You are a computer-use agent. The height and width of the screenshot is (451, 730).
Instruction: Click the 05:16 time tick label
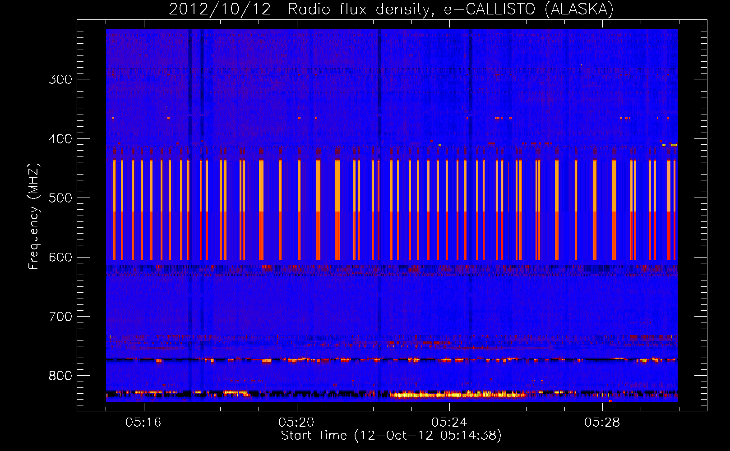[x=143, y=423]
